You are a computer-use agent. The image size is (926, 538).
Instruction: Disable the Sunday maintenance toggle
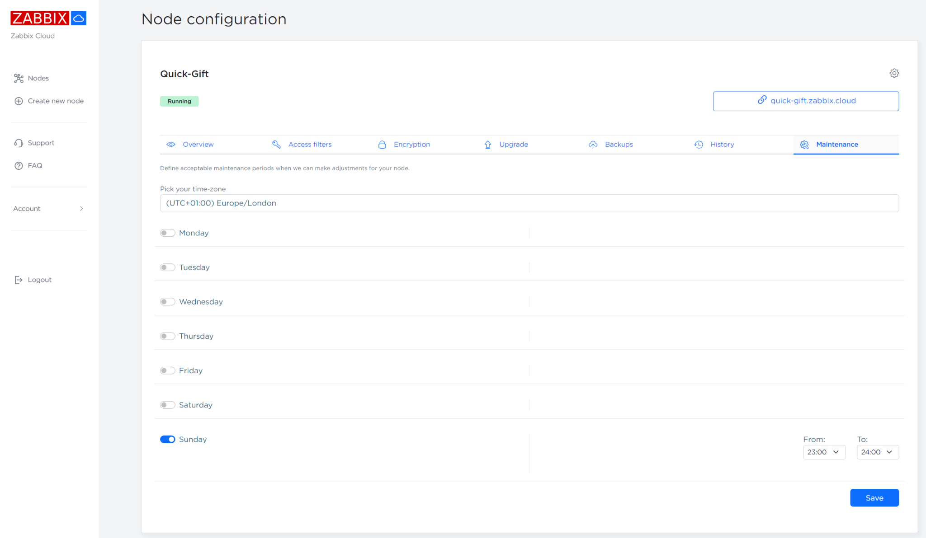pos(167,439)
